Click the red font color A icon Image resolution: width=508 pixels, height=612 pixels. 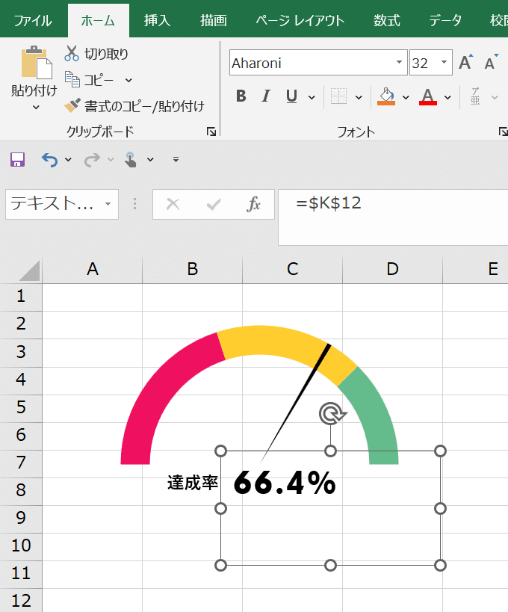point(428,96)
